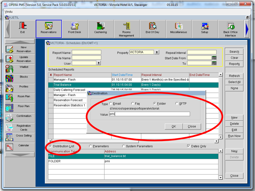This screenshot has height=191, width=255.
Task: Open the Setup module
Action: pos(204,29)
